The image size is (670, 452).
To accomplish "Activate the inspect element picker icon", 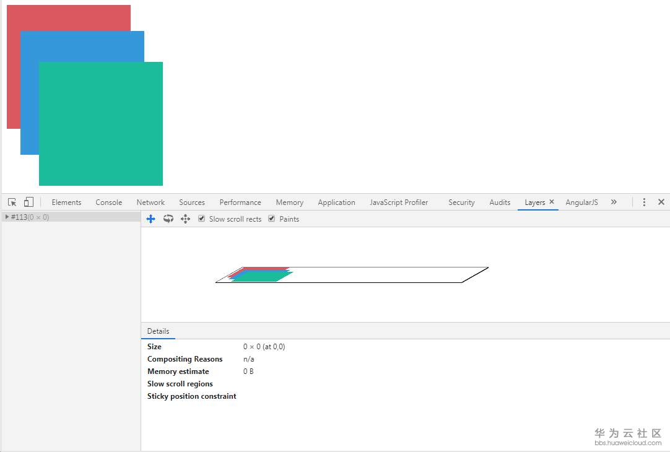I will (x=12, y=202).
